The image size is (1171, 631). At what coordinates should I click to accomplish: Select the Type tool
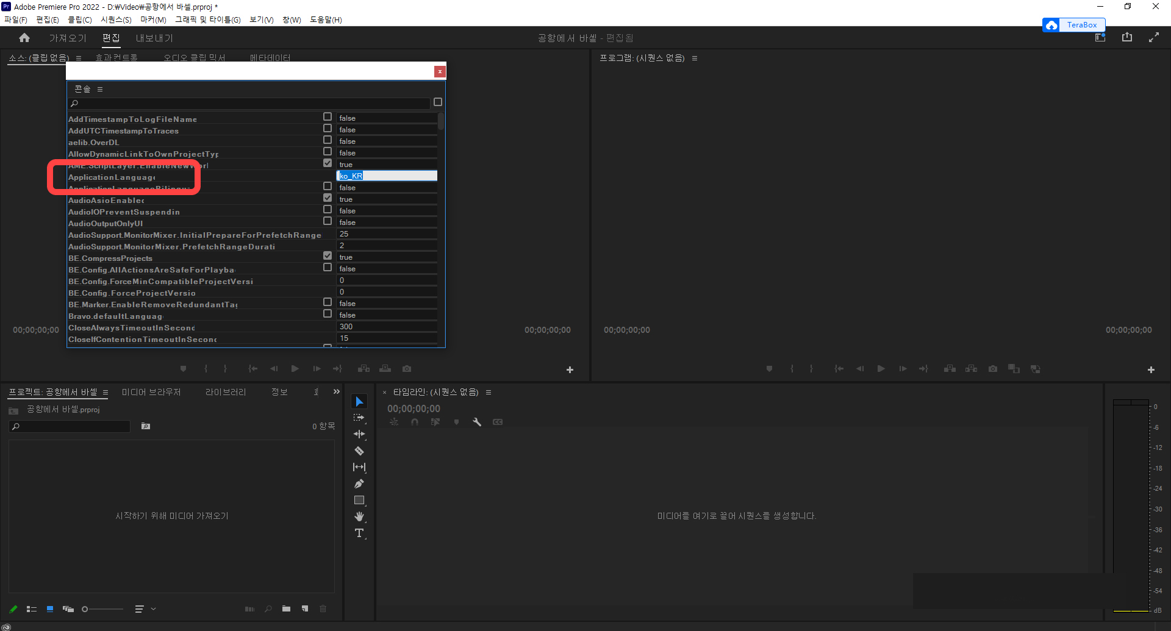pyautogui.click(x=359, y=533)
